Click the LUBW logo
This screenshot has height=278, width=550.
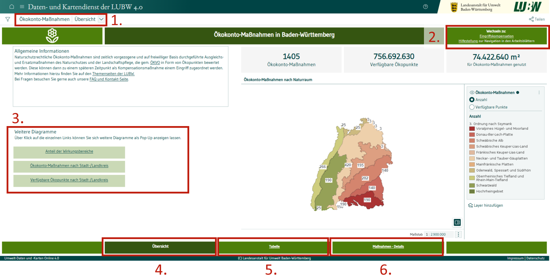coord(527,7)
